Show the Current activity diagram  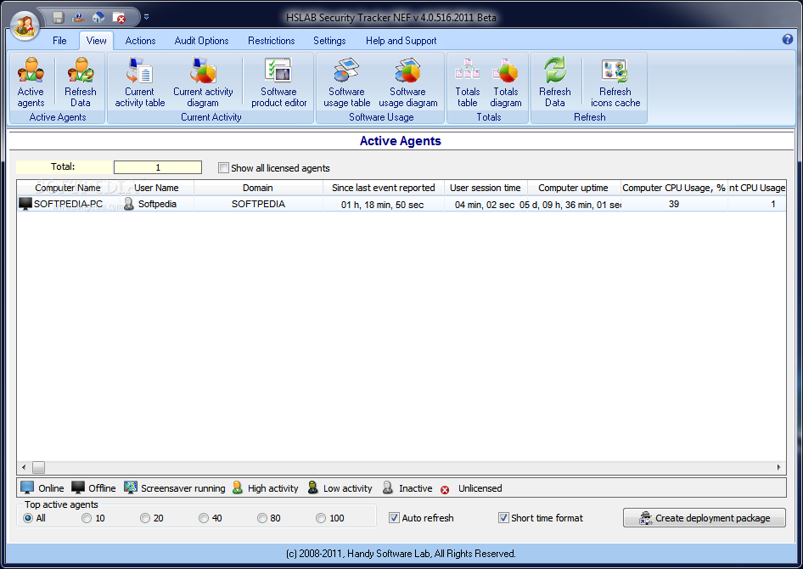coord(203,82)
